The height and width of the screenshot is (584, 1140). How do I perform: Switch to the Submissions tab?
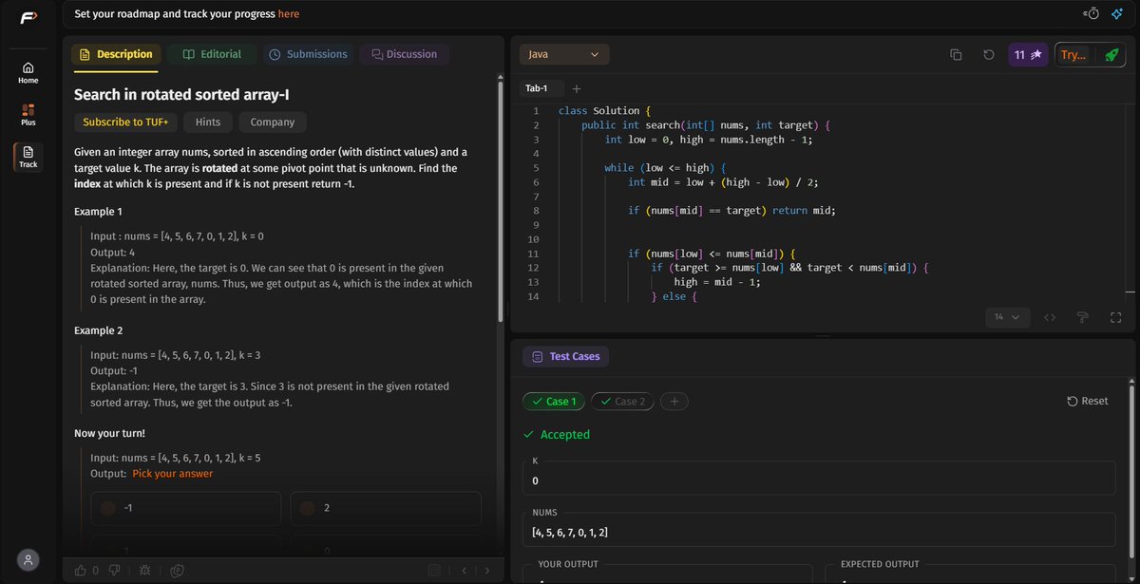click(308, 54)
